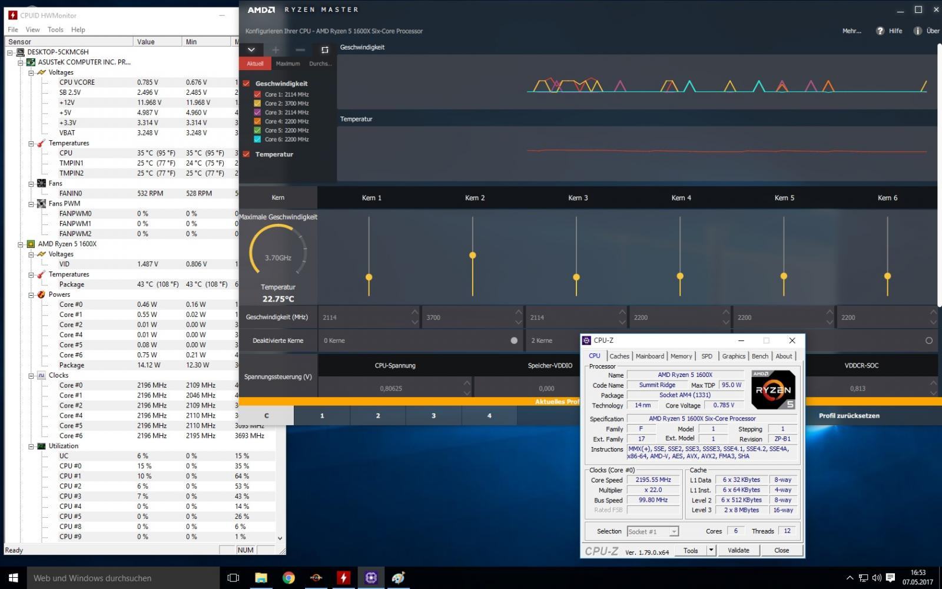This screenshot has width=942, height=589.
Task: Open the Über info icon in Ryzen Master
Action: coord(917,31)
